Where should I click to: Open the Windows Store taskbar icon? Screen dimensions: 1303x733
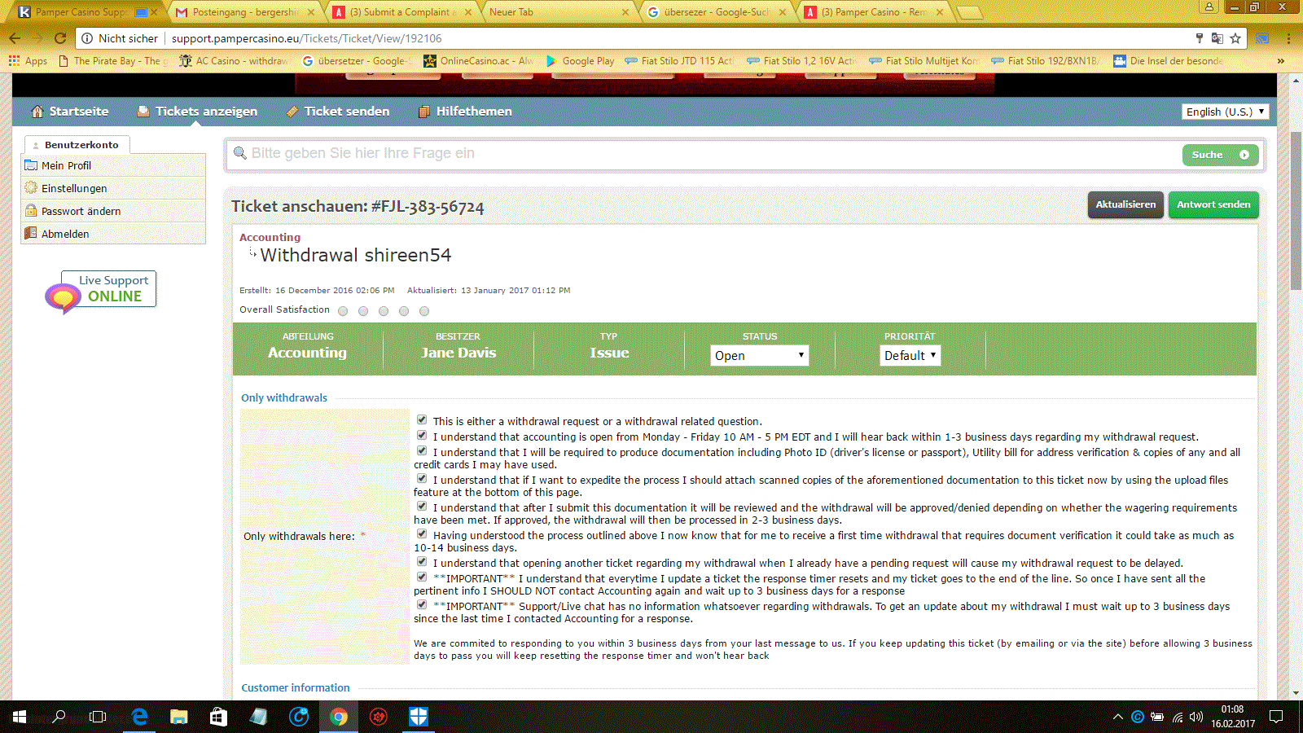(x=218, y=717)
